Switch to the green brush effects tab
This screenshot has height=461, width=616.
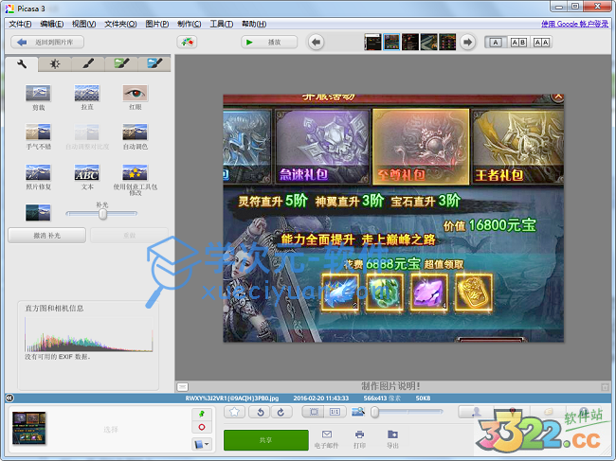pos(121,64)
